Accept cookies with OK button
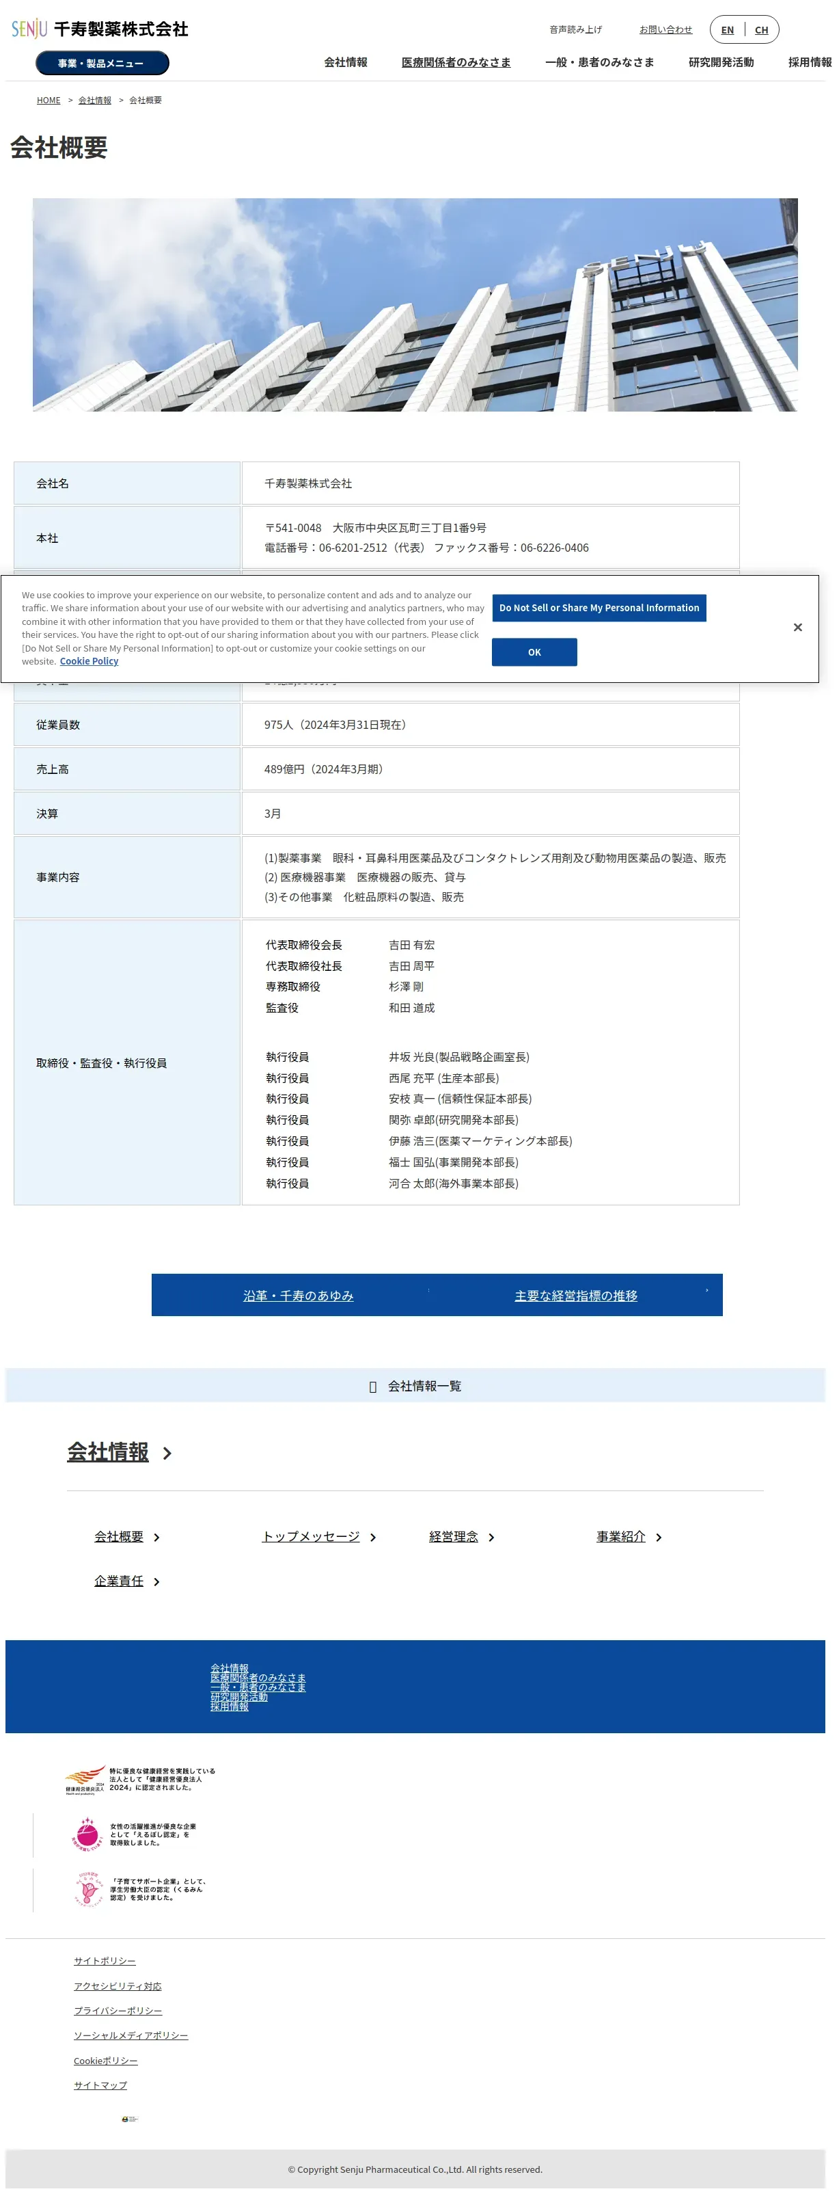Image resolution: width=839 pixels, height=2194 pixels. pyautogui.click(x=534, y=652)
